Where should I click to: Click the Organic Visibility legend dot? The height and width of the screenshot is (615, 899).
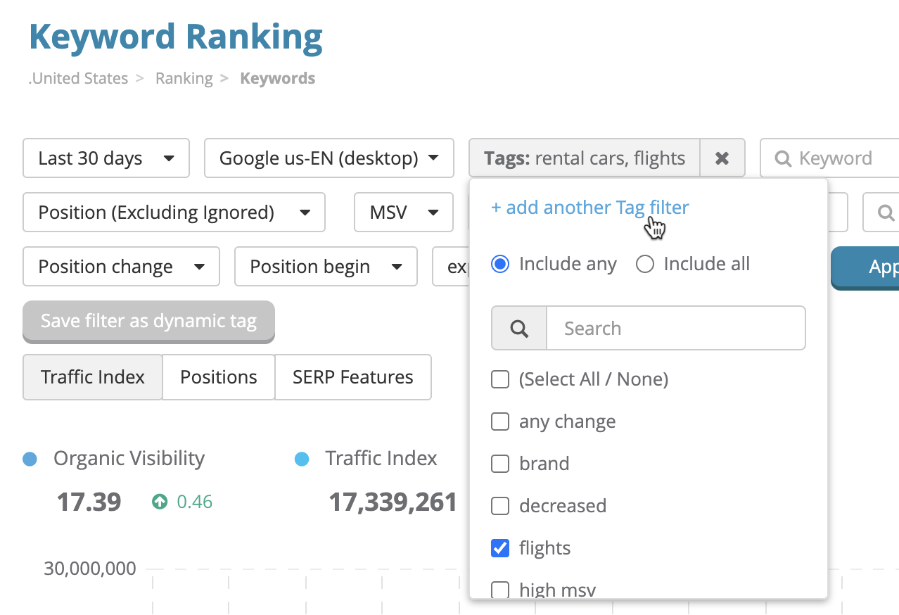point(30,459)
